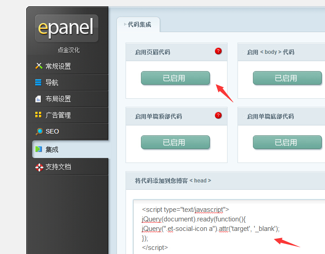325x254 pixels.
Task: Open SEO menu item
Action: point(68,131)
